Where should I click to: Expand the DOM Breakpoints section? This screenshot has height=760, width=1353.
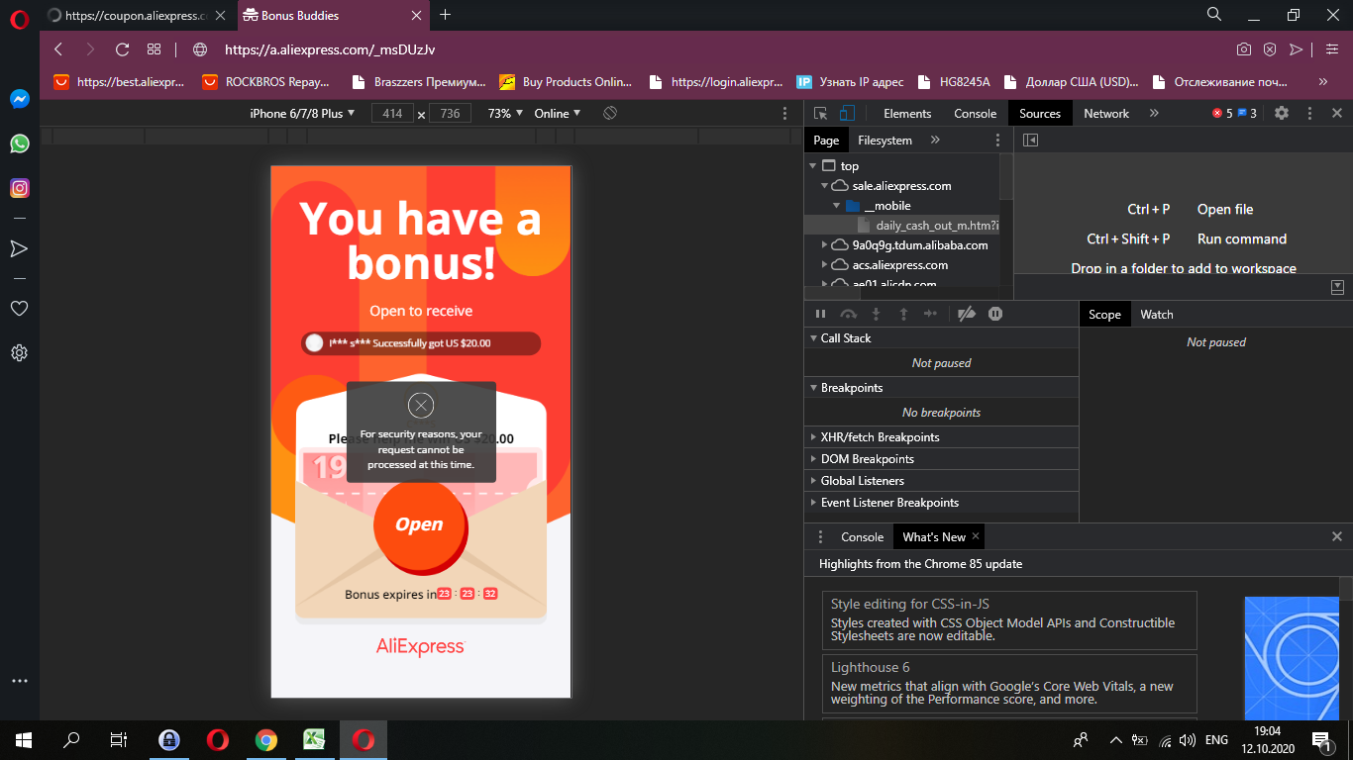(941, 459)
